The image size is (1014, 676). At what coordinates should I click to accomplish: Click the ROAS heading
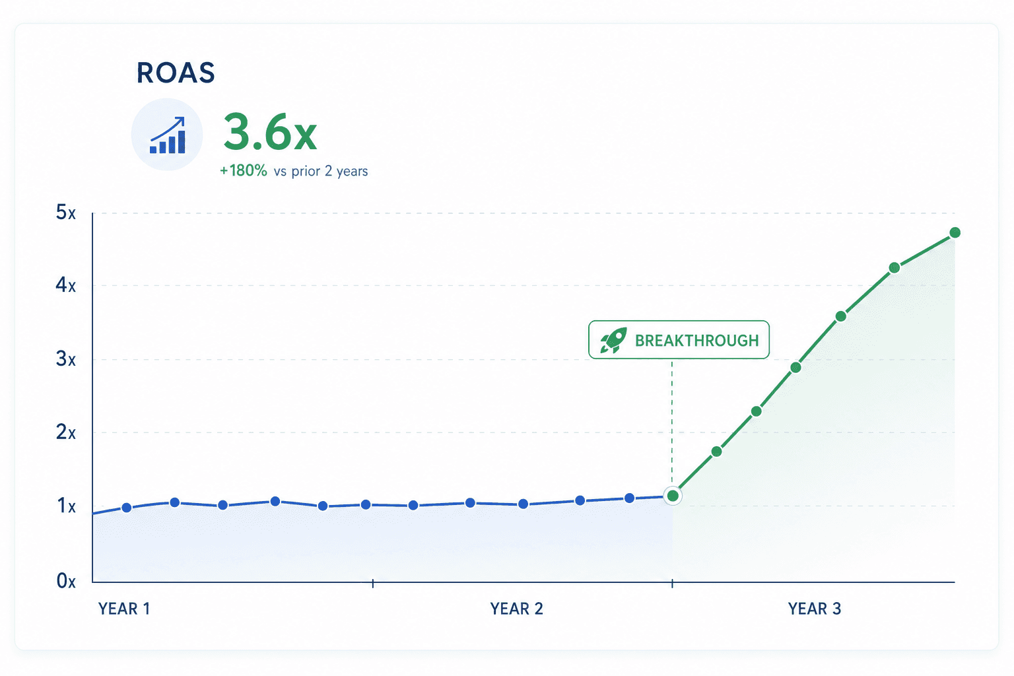[176, 73]
